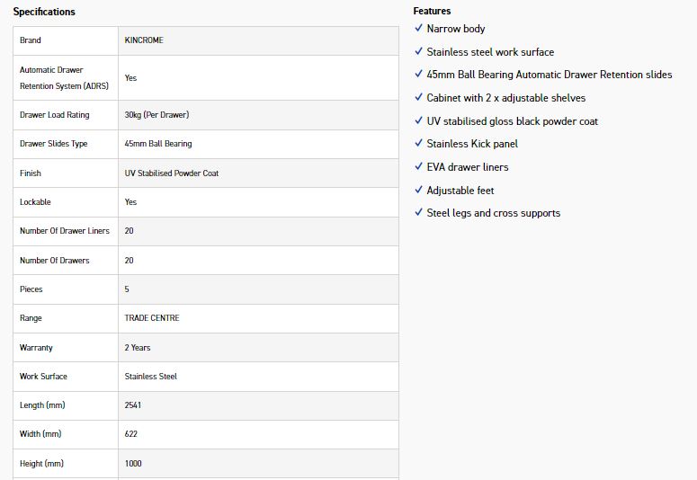Click the checkmark beside UV stabilised gloss black
The width and height of the screenshot is (697, 480).
(x=418, y=120)
